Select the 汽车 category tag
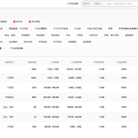The height and width of the screenshot is (138, 138). (68, 35)
